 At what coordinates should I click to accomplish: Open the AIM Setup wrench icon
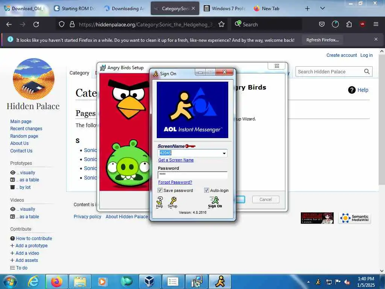(173, 202)
